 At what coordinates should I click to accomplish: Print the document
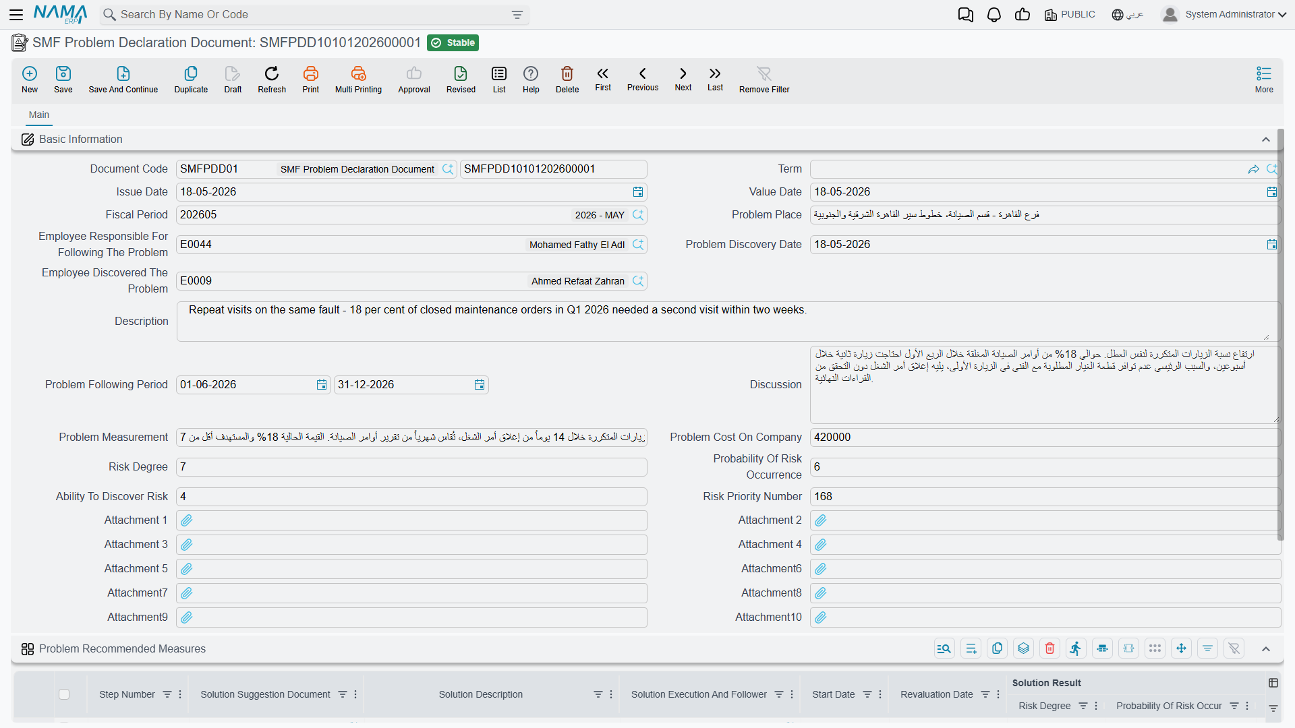[x=311, y=80]
